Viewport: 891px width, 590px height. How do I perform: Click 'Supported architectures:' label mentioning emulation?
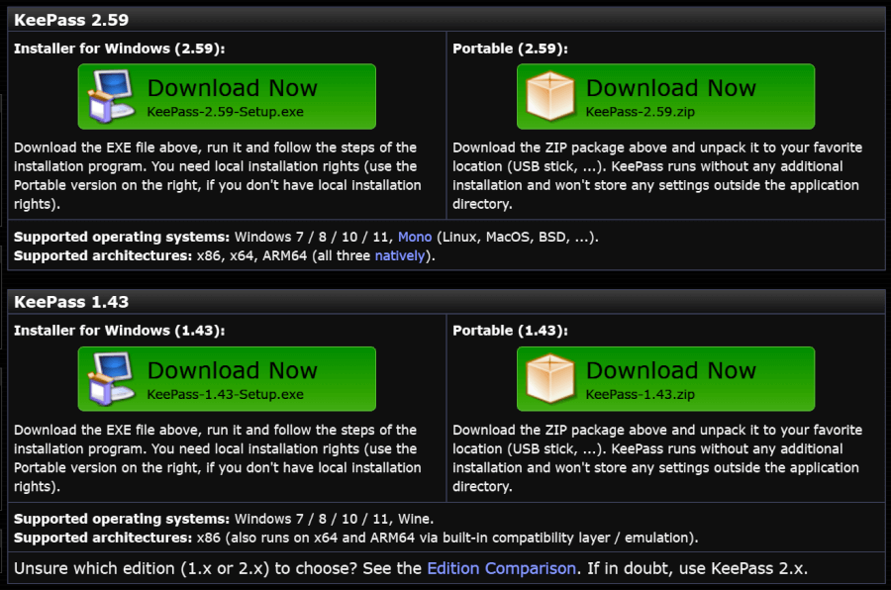(x=103, y=538)
